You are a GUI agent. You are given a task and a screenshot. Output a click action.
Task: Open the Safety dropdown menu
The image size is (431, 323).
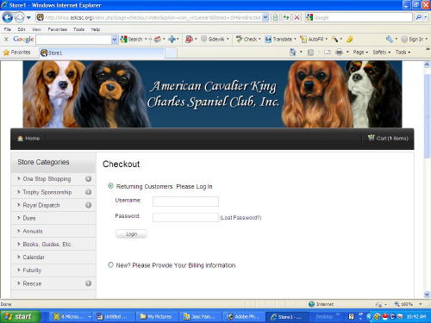pyautogui.click(x=381, y=53)
